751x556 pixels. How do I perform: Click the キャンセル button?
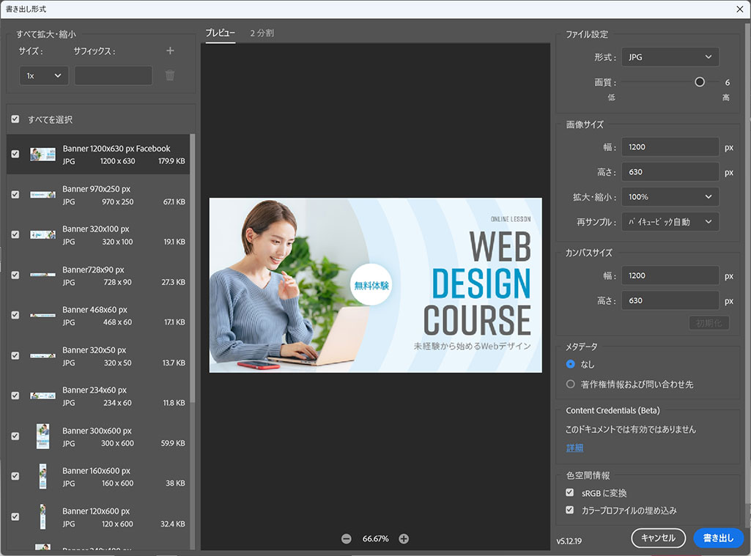[658, 538]
